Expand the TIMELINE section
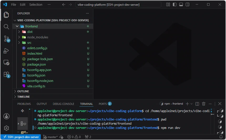This screenshot has width=226, height=140. click(x=53, y=97)
